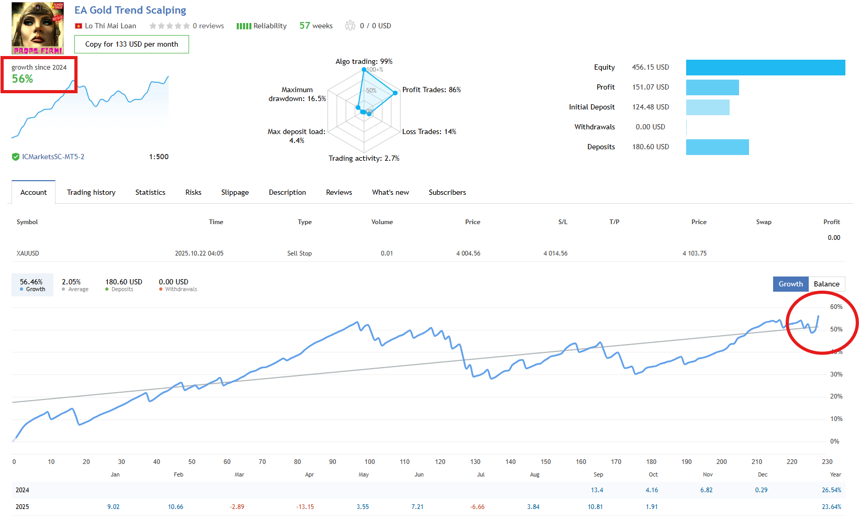Click the green Deposits legend dot

107,290
